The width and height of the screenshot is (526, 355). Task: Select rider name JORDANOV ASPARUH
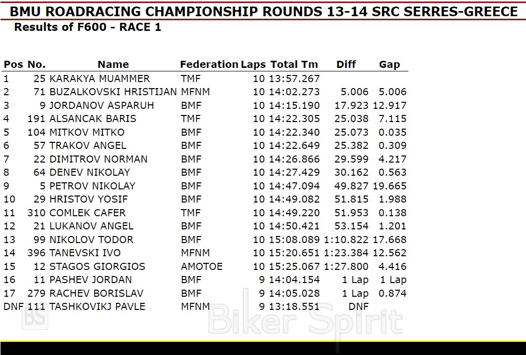[101, 105]
